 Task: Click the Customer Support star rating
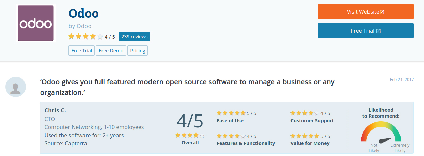coord(305,113)
